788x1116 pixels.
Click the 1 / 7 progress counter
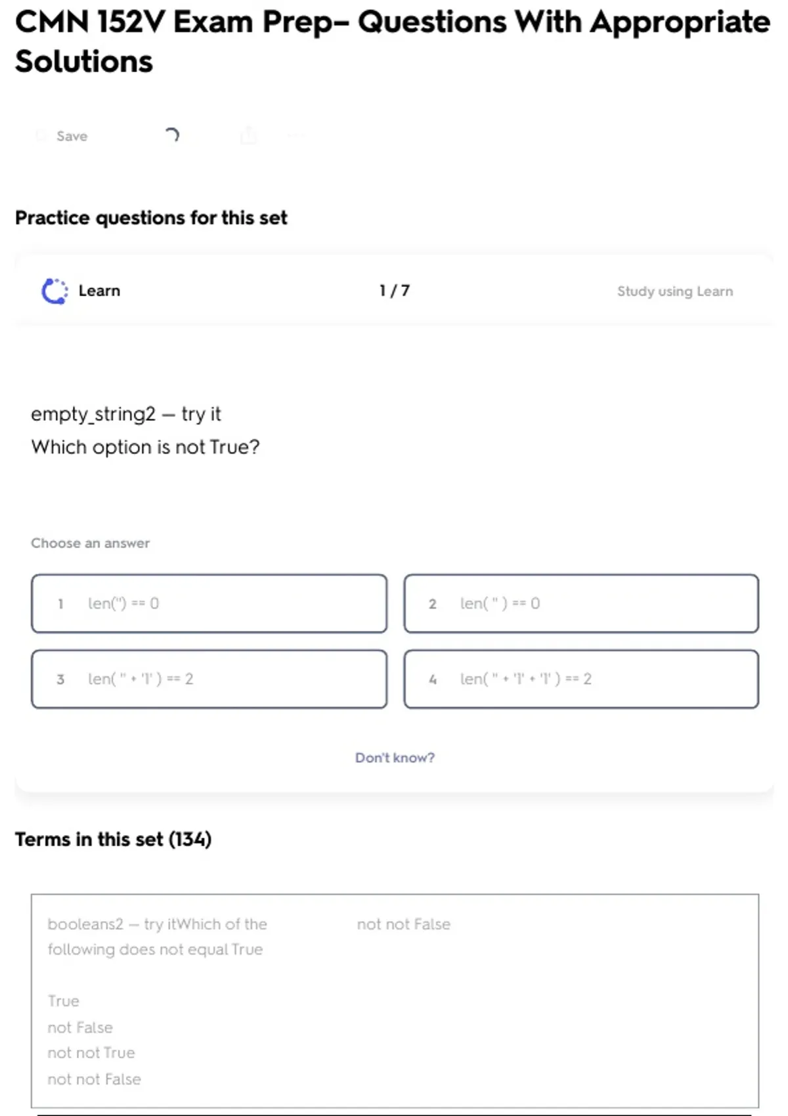click(394, 291)
